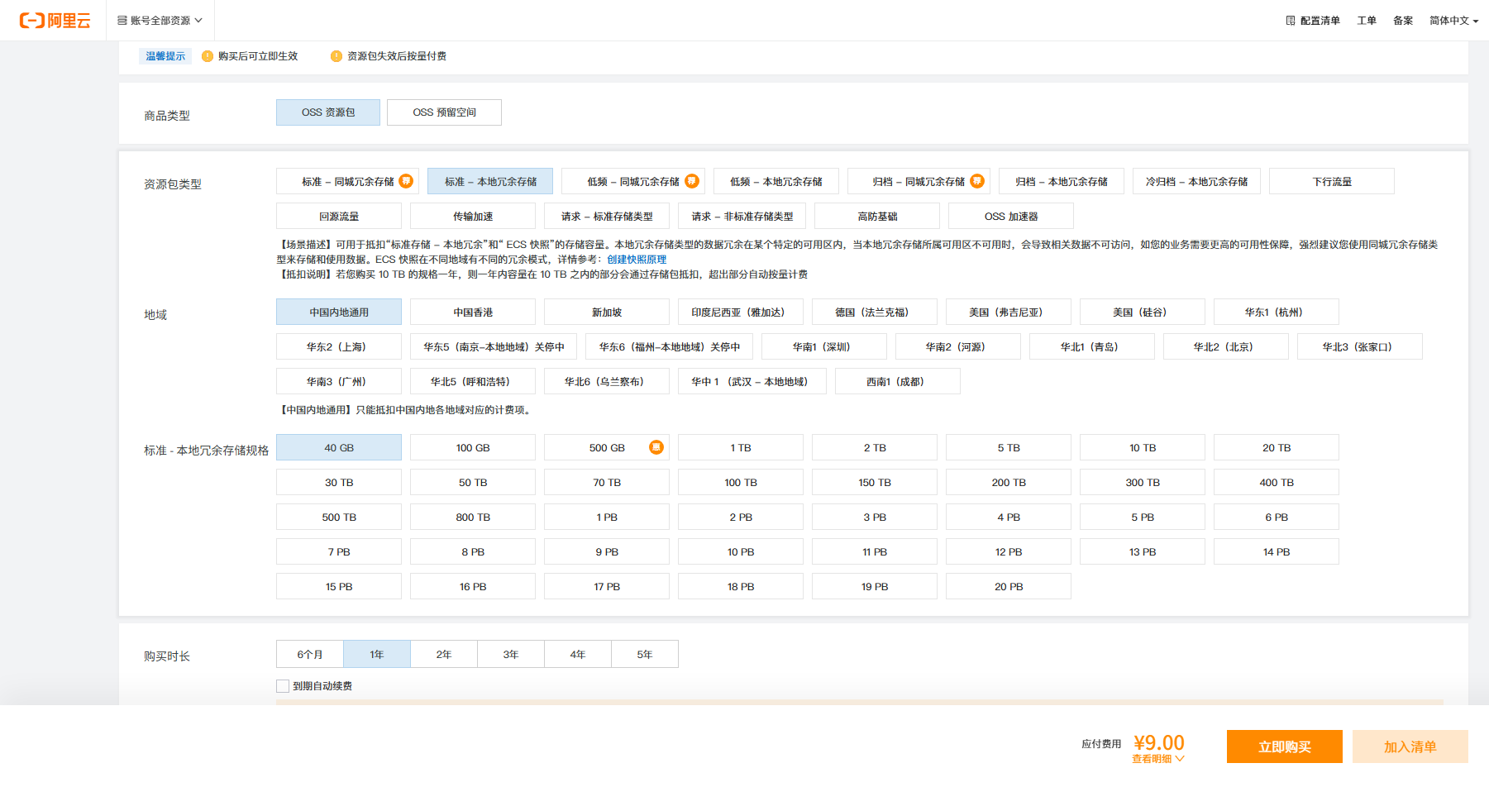Choose 新加坡 region

click(607, 312)
